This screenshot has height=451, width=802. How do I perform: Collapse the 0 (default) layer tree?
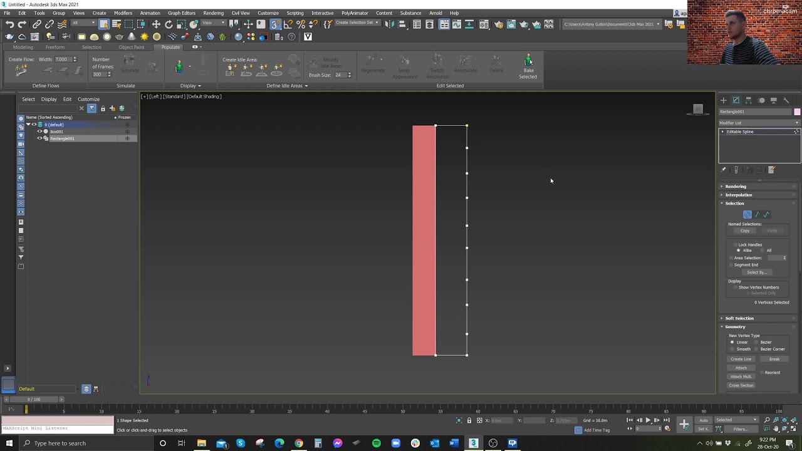pyautogui.click(x=28, y=125)
